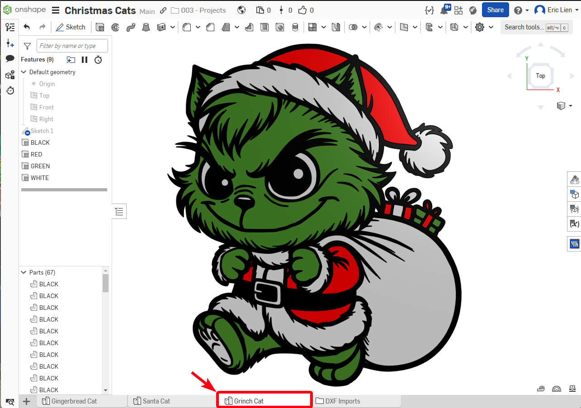Viewport: 581px width, 408px height.
Task: Expand the Plane tool dropdown arrow
Action: (x=415, y=27)
